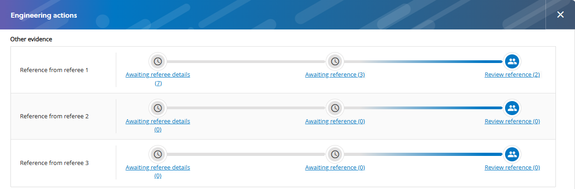This screenshot has width=575, height=189.
Task: Select Awaiting reference (0) link for referee 2
Action: pyautogui.click(x=335, y=121)
